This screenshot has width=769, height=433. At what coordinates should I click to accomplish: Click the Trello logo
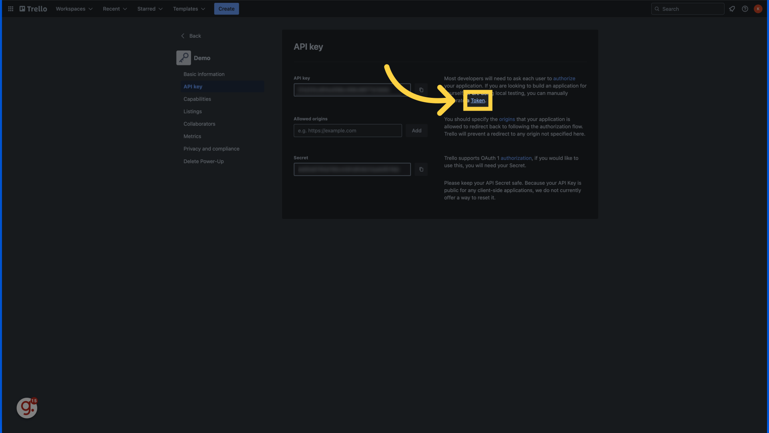point(33,9)
